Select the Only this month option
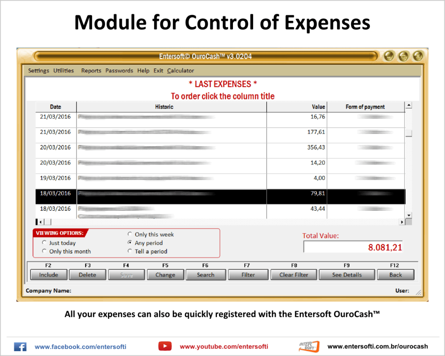Screen dimensions: 445x356 (x=44, y=251)
